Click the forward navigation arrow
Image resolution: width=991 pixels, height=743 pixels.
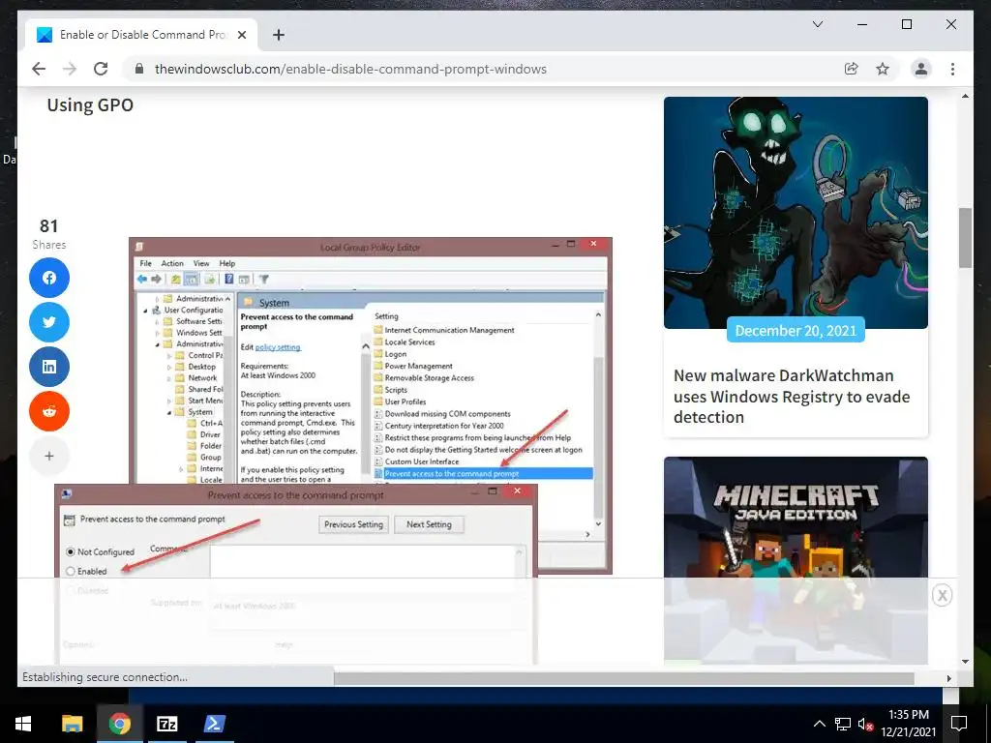70,69
